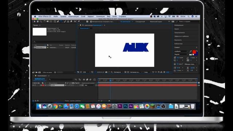Image resolution: width=233 pixels, height=131 pixels.
Task: Select the Pan Behind anchor point tool
Action: 51,21
